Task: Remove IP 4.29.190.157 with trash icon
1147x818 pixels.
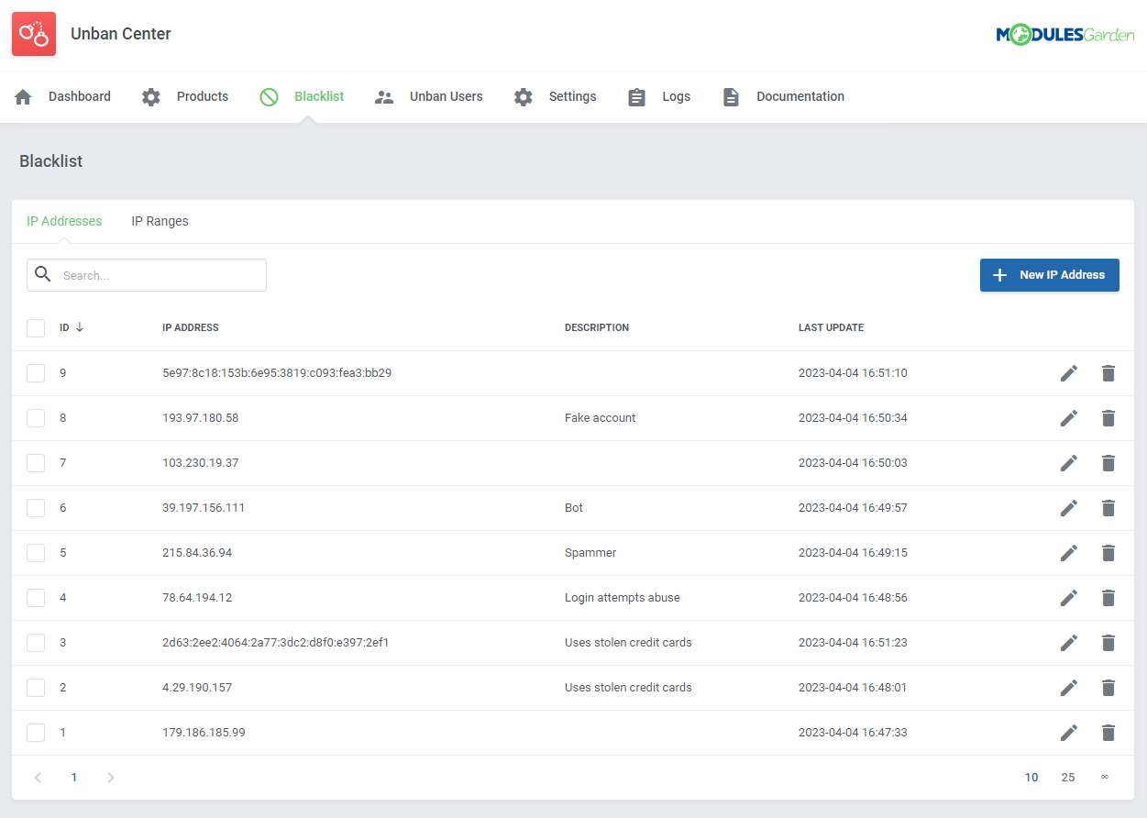Action: pos(1108,688)
